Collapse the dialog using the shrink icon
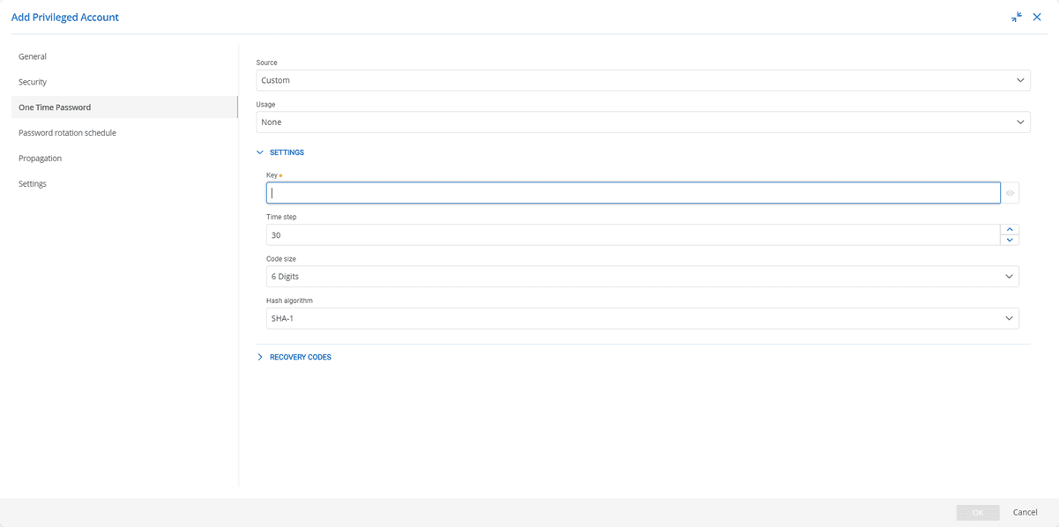Viewport: 1059px width, 527px height. tap(1017, 17)
